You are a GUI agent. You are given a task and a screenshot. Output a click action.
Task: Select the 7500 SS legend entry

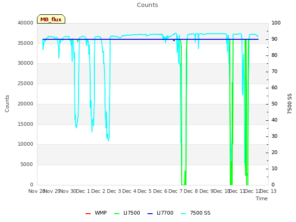pos(195,213)
